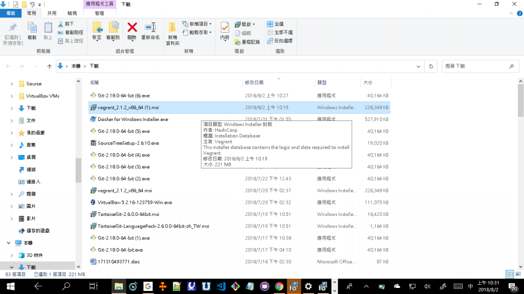The image size is (524, 294).
Task: Expand VirtualBox VMs folder in tree
Action: (x=12, y=96)
